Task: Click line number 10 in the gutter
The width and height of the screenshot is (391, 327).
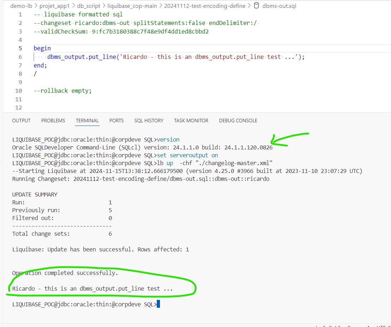Action: tap(19, 91)
